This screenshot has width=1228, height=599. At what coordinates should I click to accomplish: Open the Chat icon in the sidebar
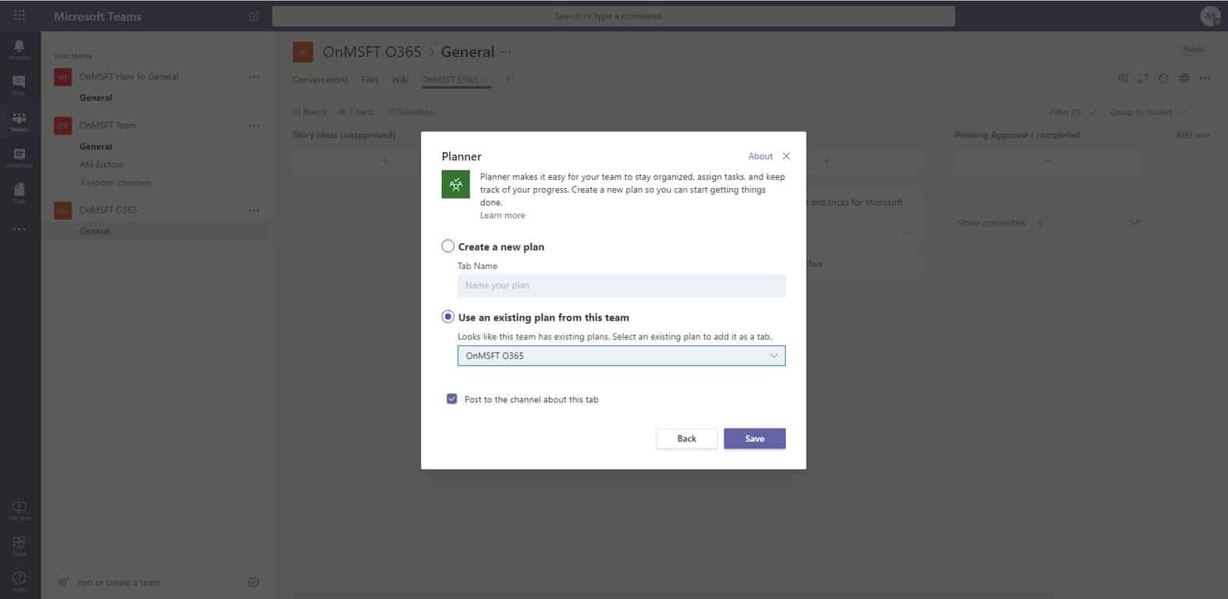(x=19, y=84)
